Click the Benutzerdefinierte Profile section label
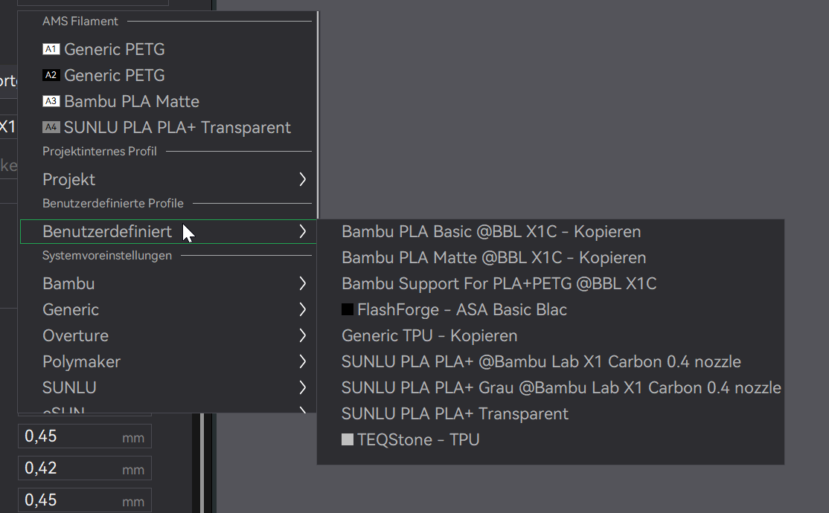The image size is (829, 513). tap(113, 204)
